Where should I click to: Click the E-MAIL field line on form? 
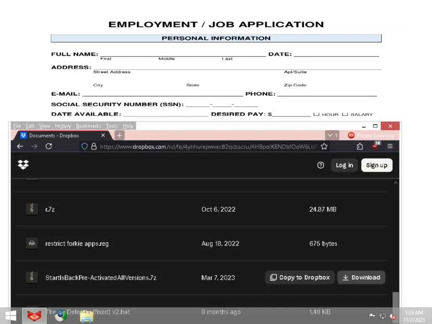[162, 94]
